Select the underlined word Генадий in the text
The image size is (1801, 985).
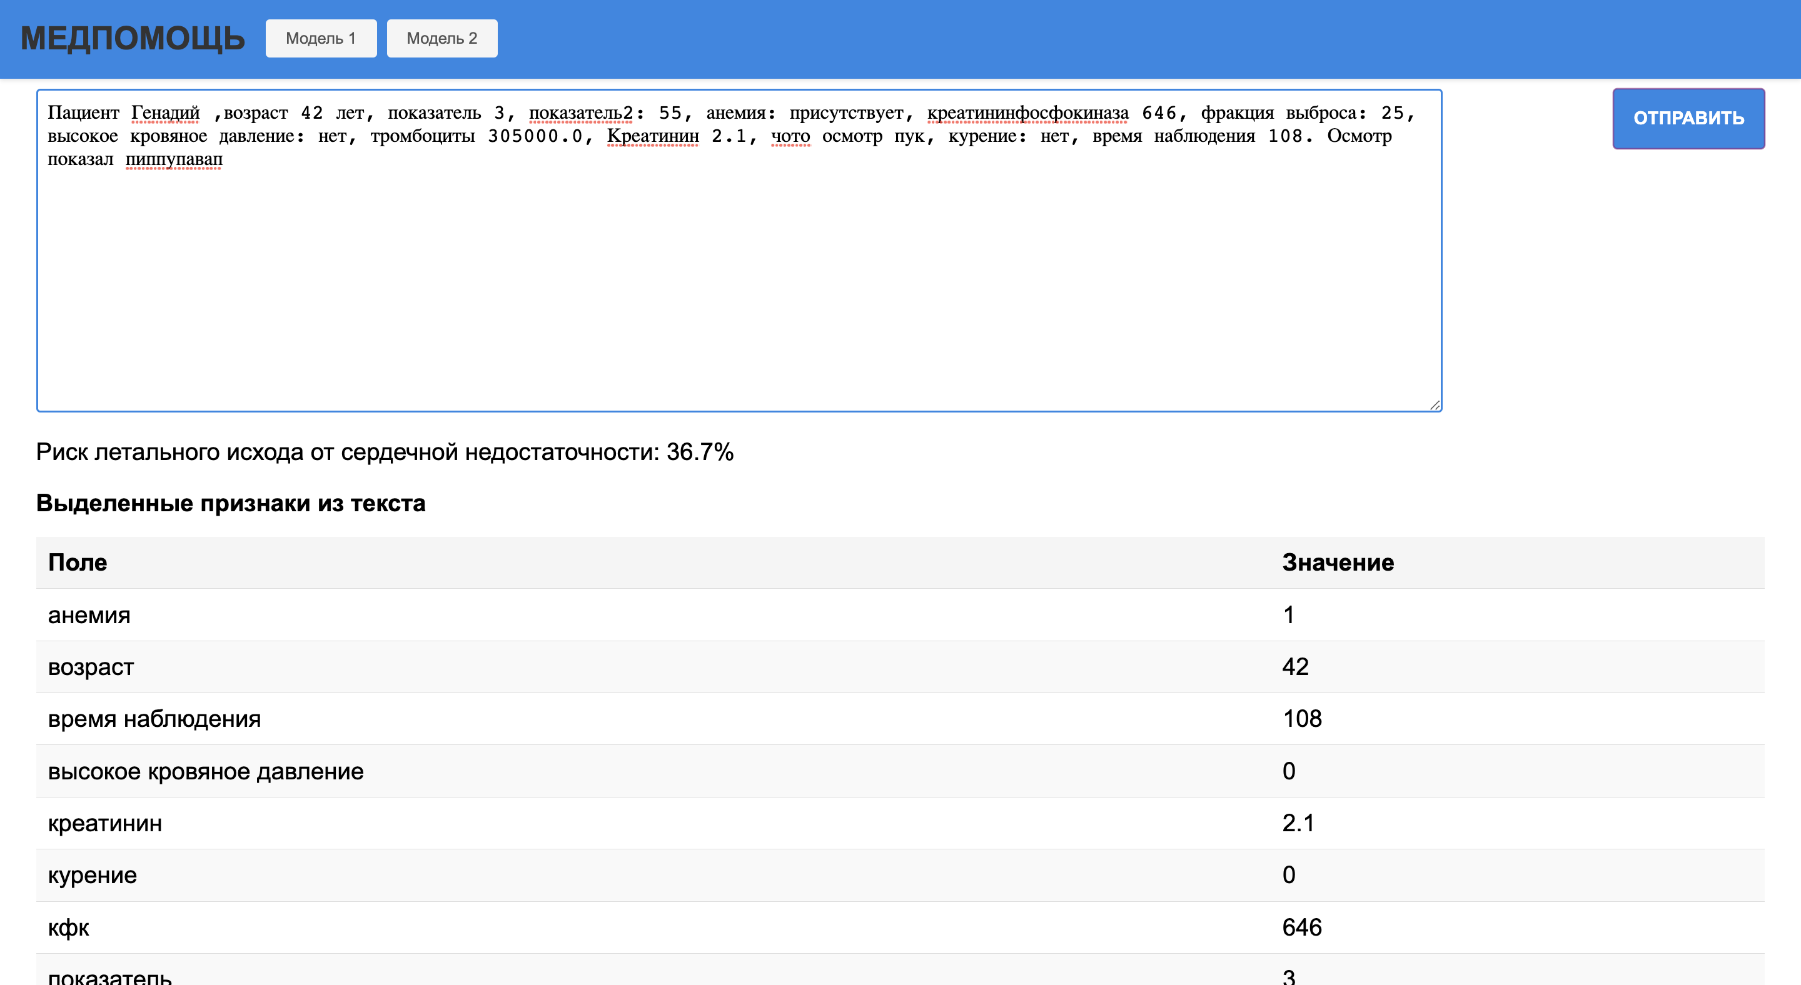[x=166, y=112]
